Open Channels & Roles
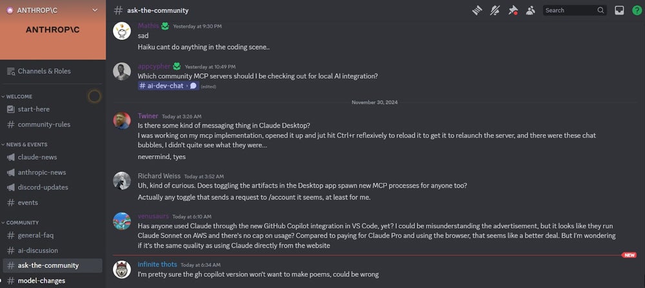The image size is (645, 288). tap(44, 71)
